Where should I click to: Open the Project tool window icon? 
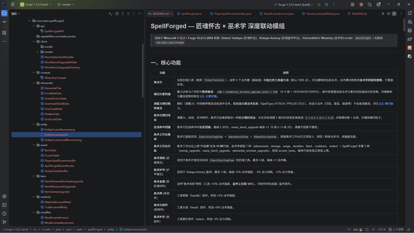(x=4, y=13)
